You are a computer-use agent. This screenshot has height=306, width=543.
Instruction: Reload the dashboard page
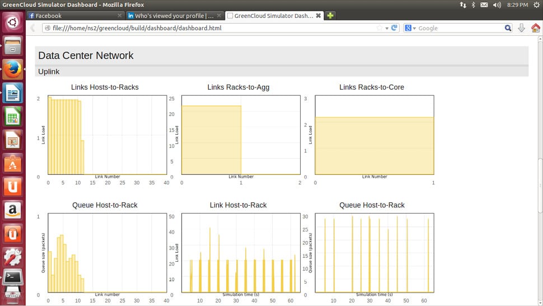coord(395,28)
